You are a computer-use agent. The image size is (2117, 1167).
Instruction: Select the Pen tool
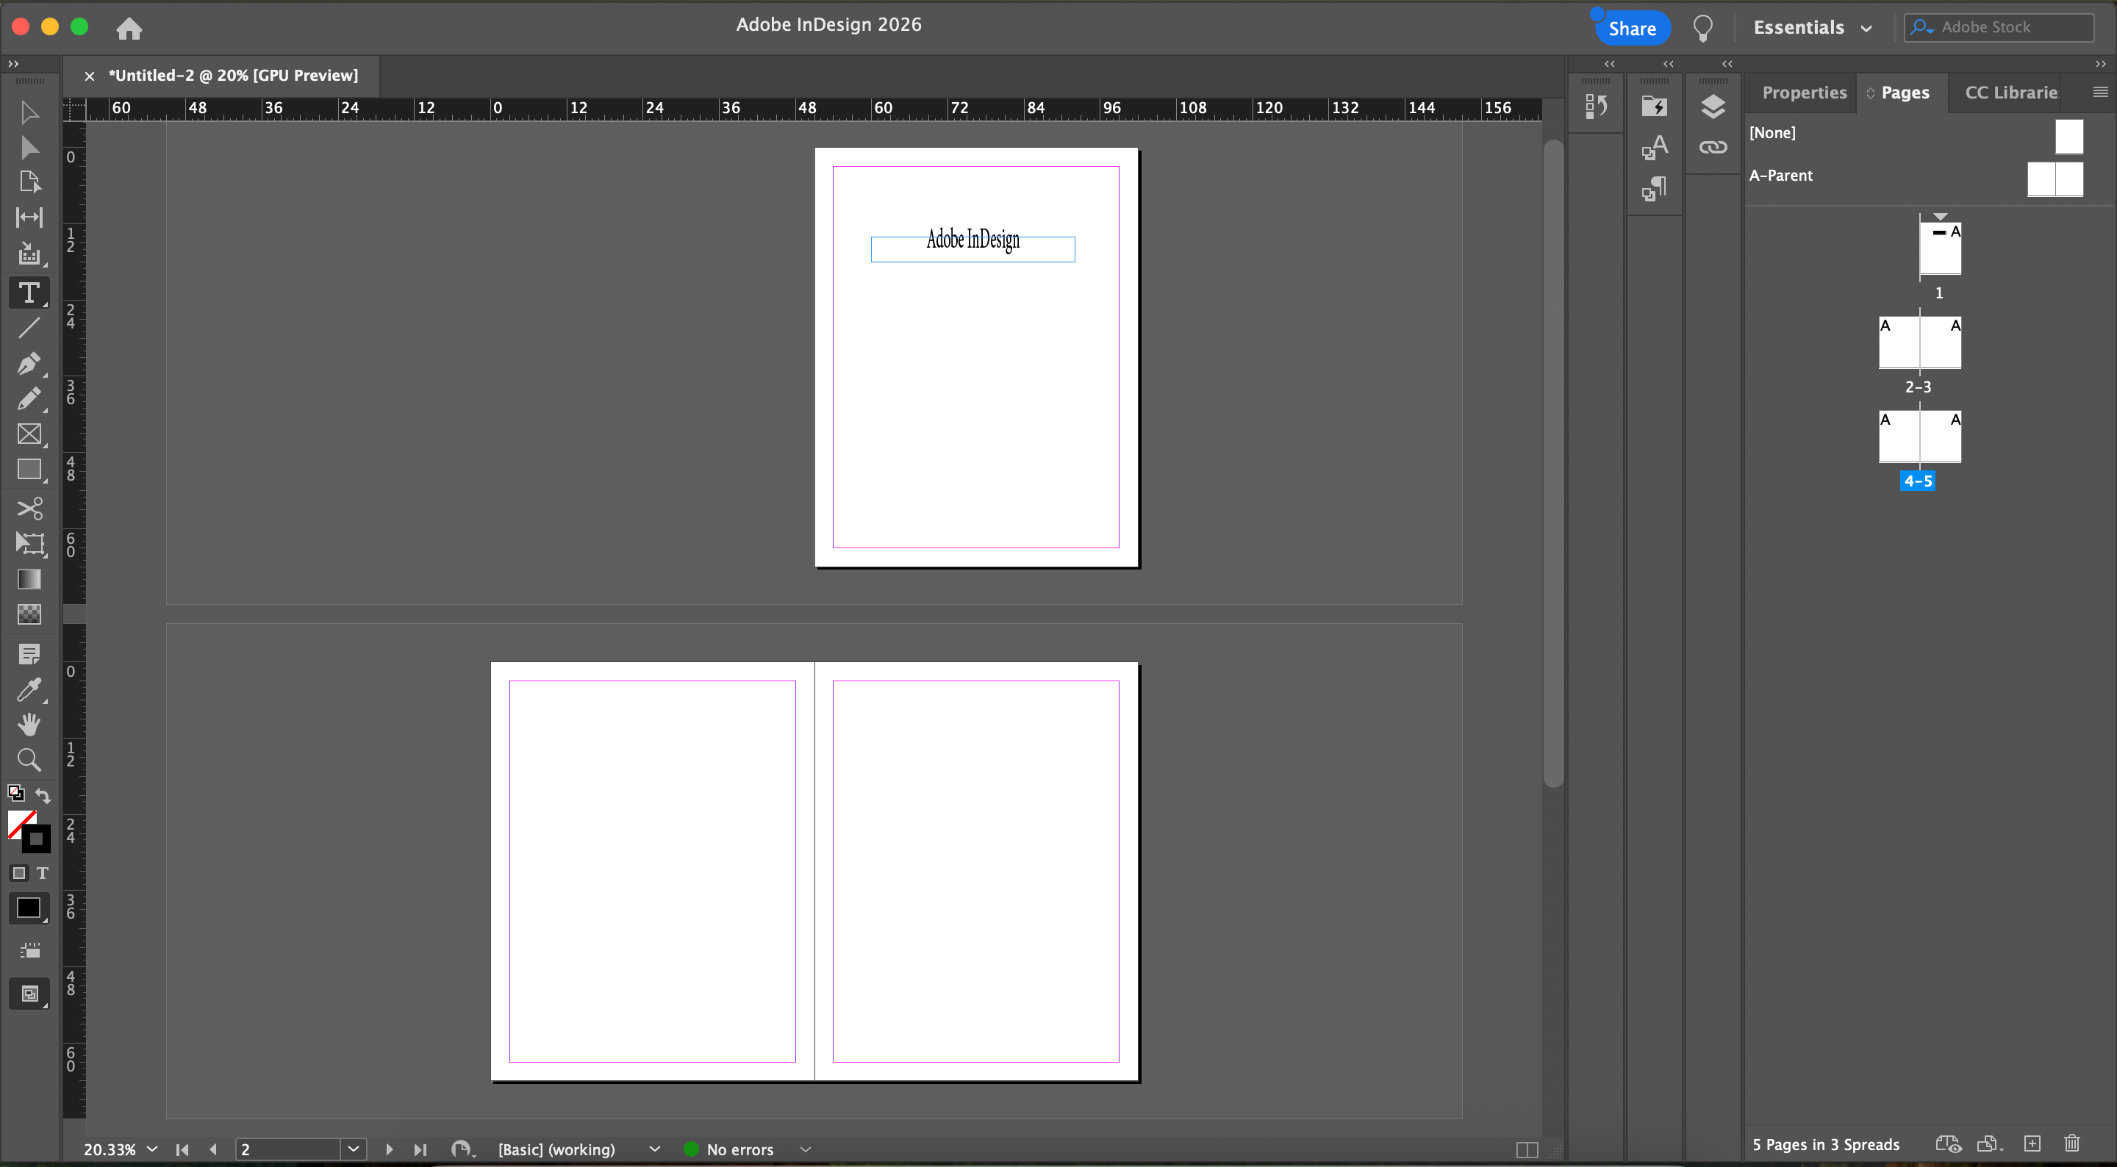[x=29, y=363]
